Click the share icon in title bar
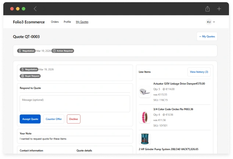The image size is (233, 159). (208, 9)
